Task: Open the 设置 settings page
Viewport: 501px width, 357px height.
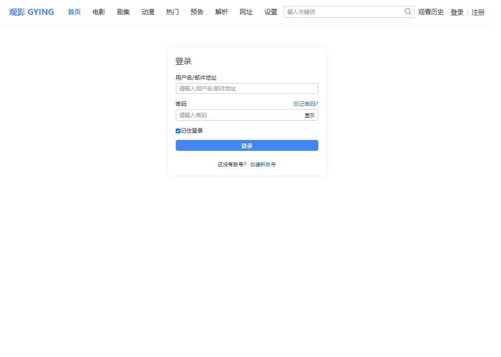Action: [x=270, y=12]
